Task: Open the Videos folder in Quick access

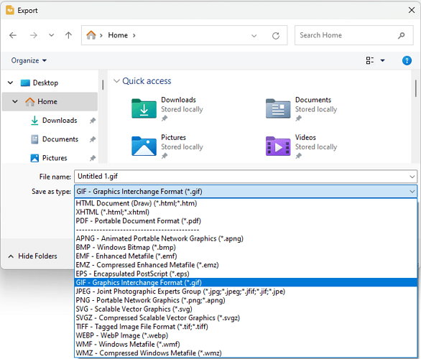Action: [301, 146]
